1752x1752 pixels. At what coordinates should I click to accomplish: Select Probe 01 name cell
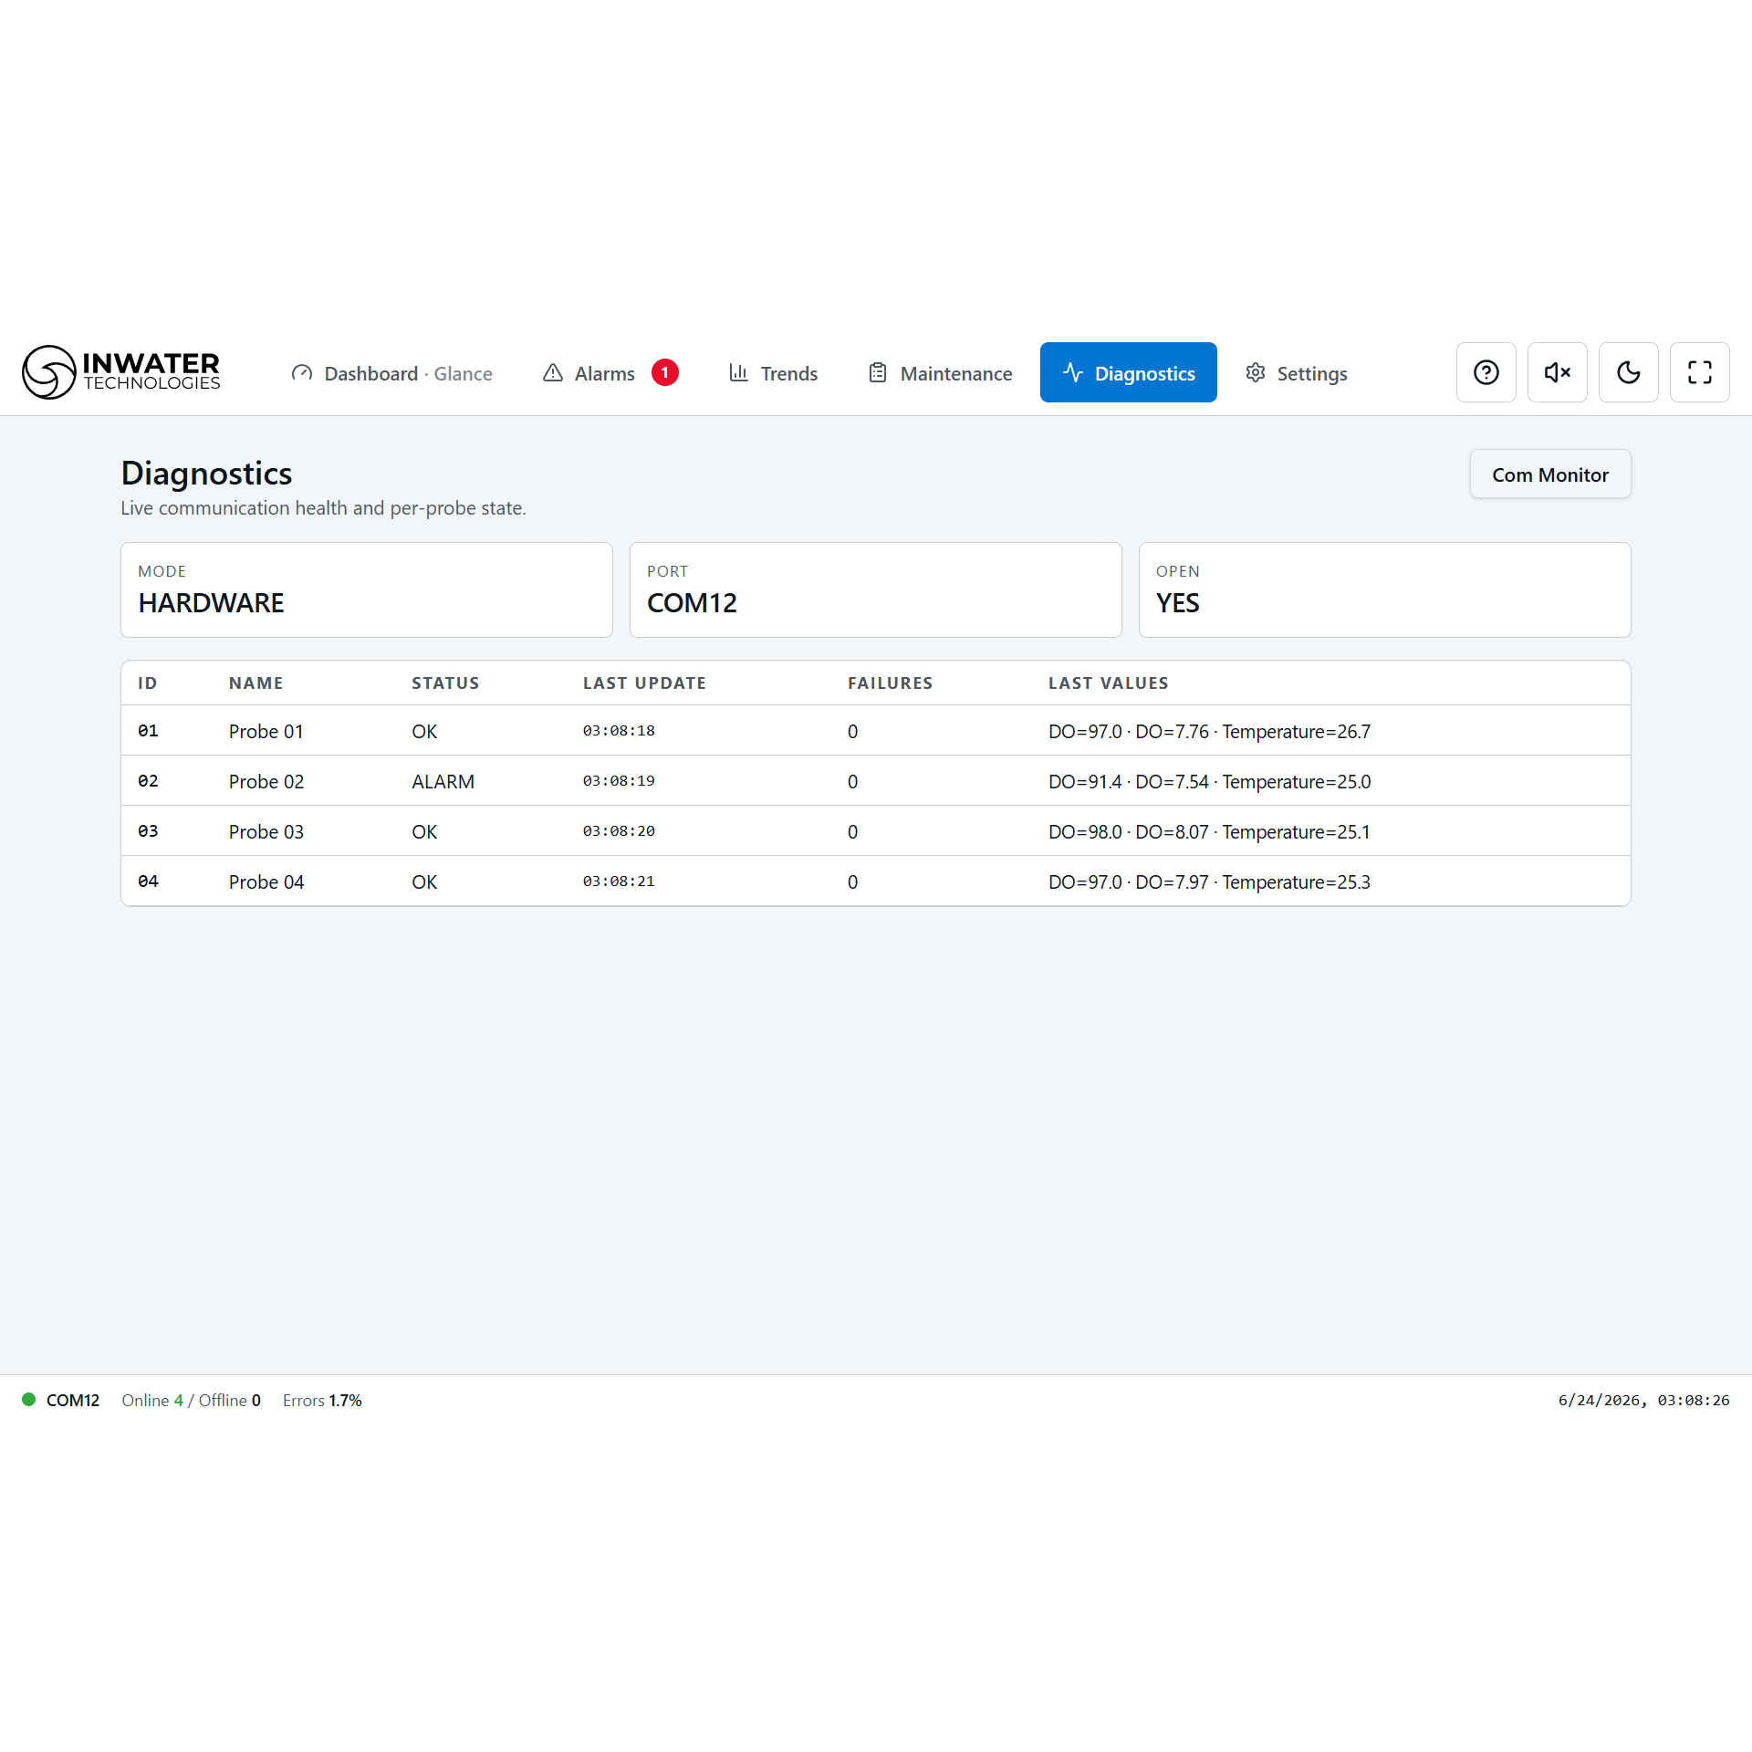click(x=266, y=732)
